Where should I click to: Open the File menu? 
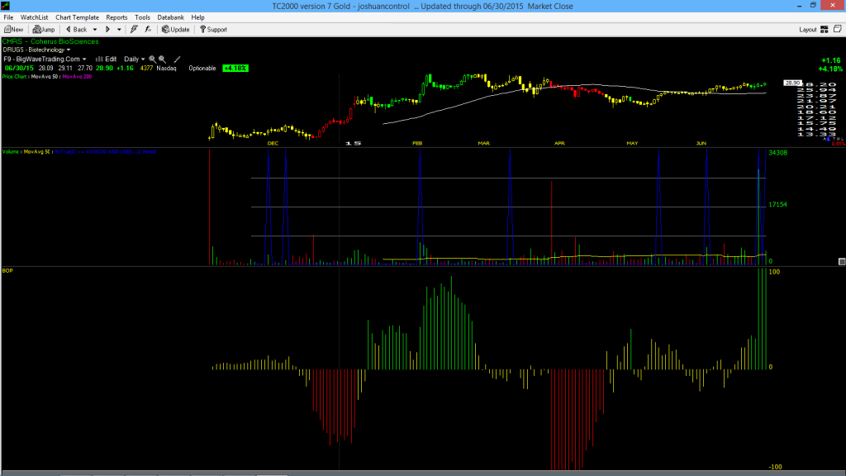coord(8,17)
